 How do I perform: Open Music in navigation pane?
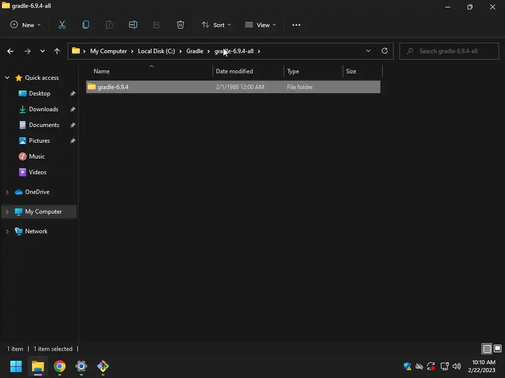36,156
